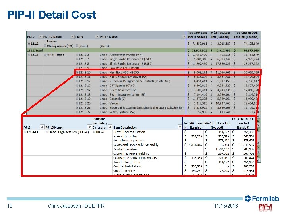Click the 11/15/2016 date in the footer
This screenshot has width=286, height=214.
click(226, 206)
